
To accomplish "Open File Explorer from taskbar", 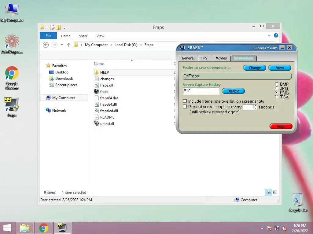I will 24,228.
